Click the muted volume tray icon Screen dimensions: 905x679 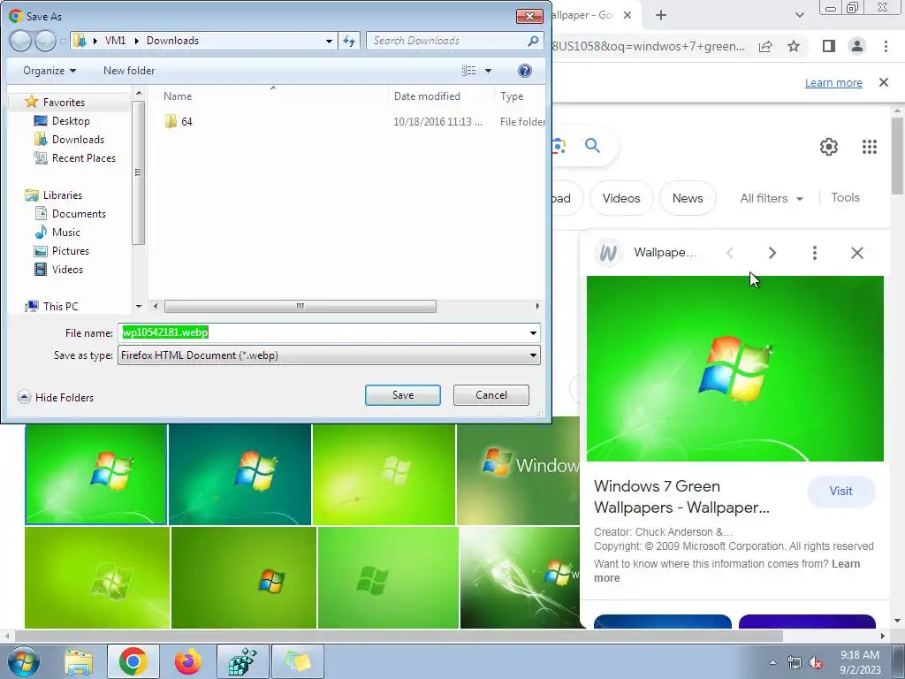(x=816, y=662)
